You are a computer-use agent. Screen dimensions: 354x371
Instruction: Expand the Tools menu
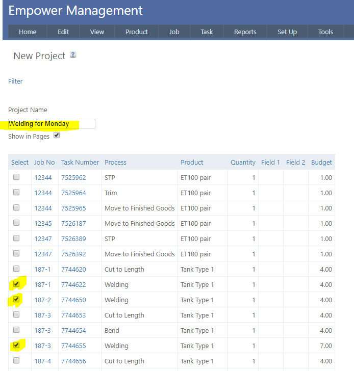(325, 32)
